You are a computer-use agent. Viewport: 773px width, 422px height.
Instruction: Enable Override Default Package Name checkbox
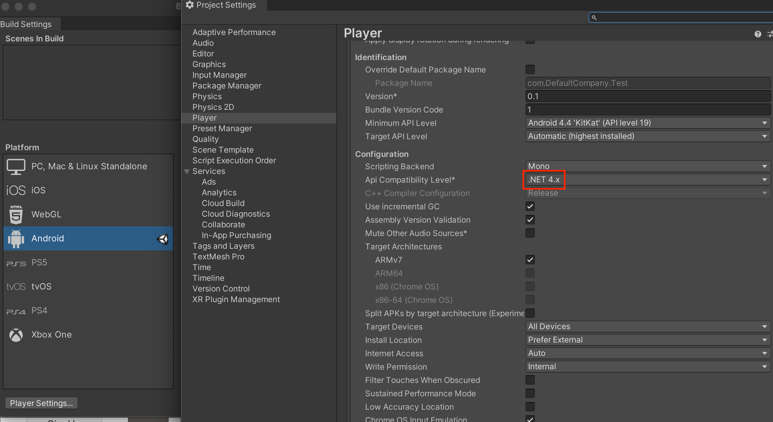pos(530,69)
